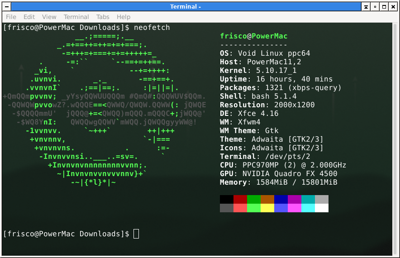Click the magenta color block
This screenshot has width=400, height=258.
coord(295,208)
